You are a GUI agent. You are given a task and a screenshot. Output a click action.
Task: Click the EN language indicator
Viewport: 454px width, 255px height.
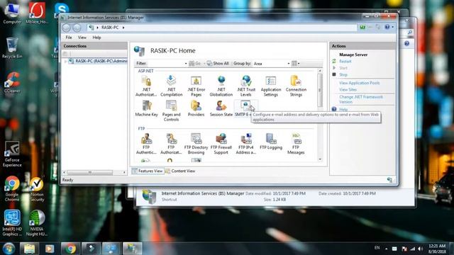point(377,248)
